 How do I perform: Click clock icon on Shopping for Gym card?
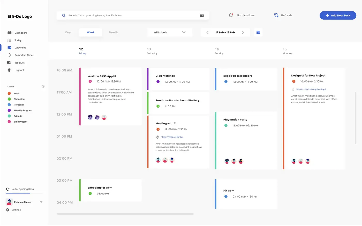coord(90,193)
